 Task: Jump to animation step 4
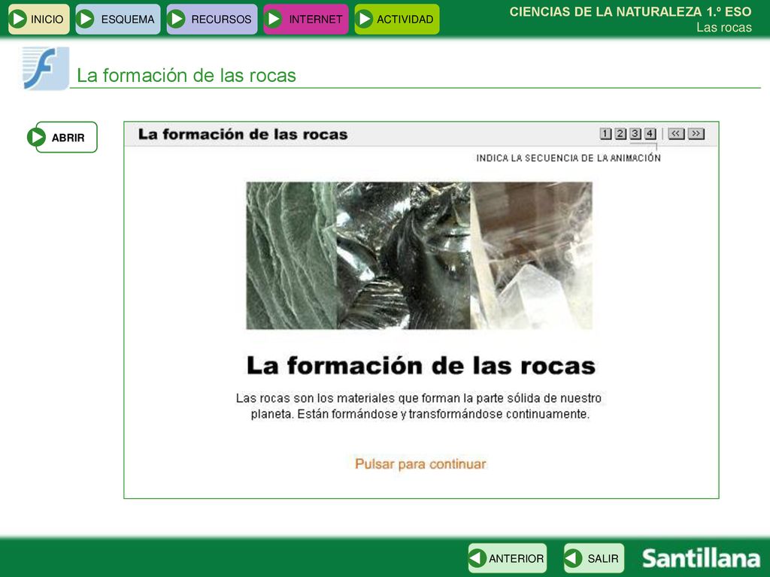650,134
